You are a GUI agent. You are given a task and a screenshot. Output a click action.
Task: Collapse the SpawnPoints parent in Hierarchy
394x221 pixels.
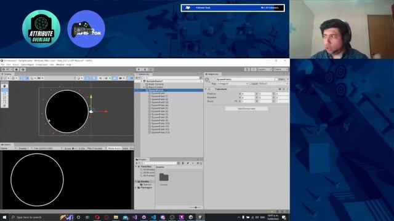[144, 90]
